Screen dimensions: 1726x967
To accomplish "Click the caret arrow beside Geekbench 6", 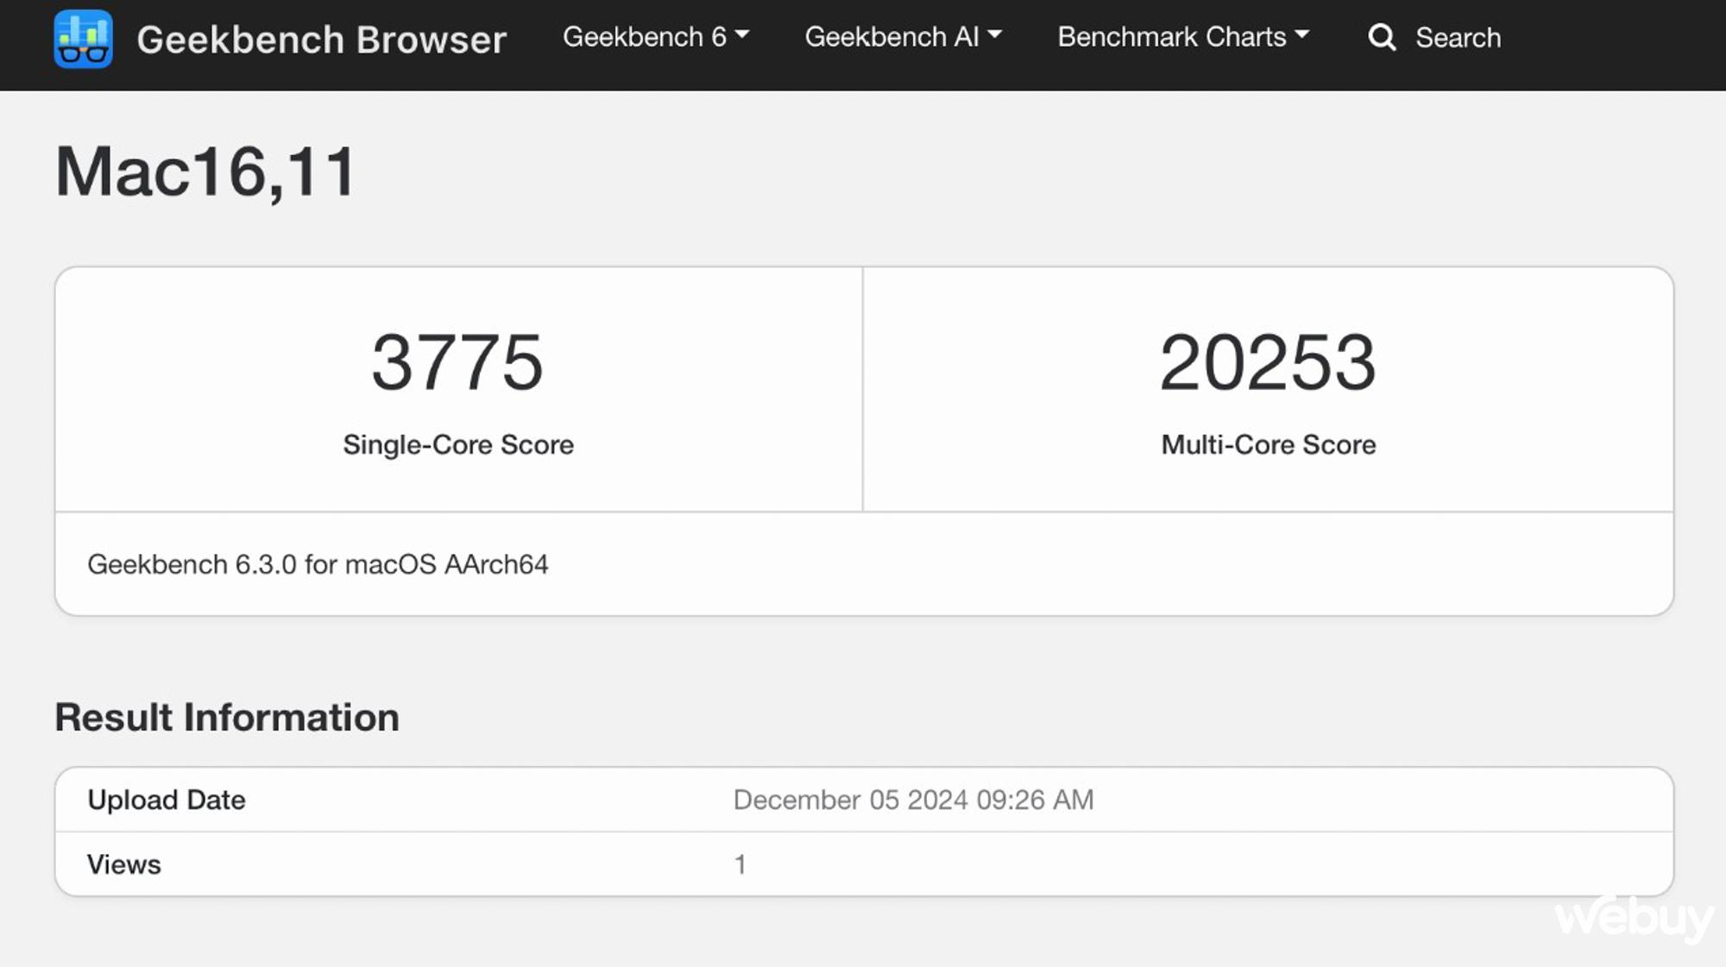I will click(x=742, y=35).
